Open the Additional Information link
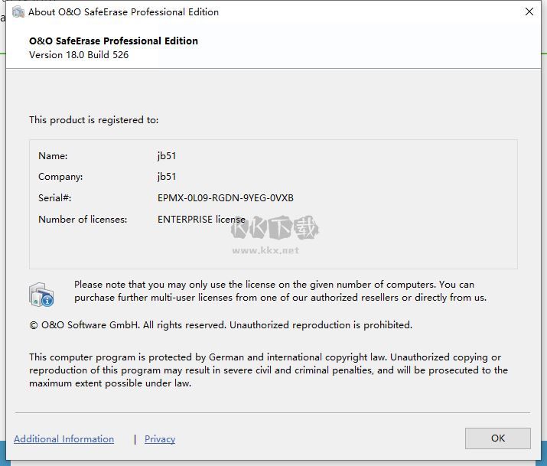The width and height of the screenshot is (547, 466). point(63,439)
